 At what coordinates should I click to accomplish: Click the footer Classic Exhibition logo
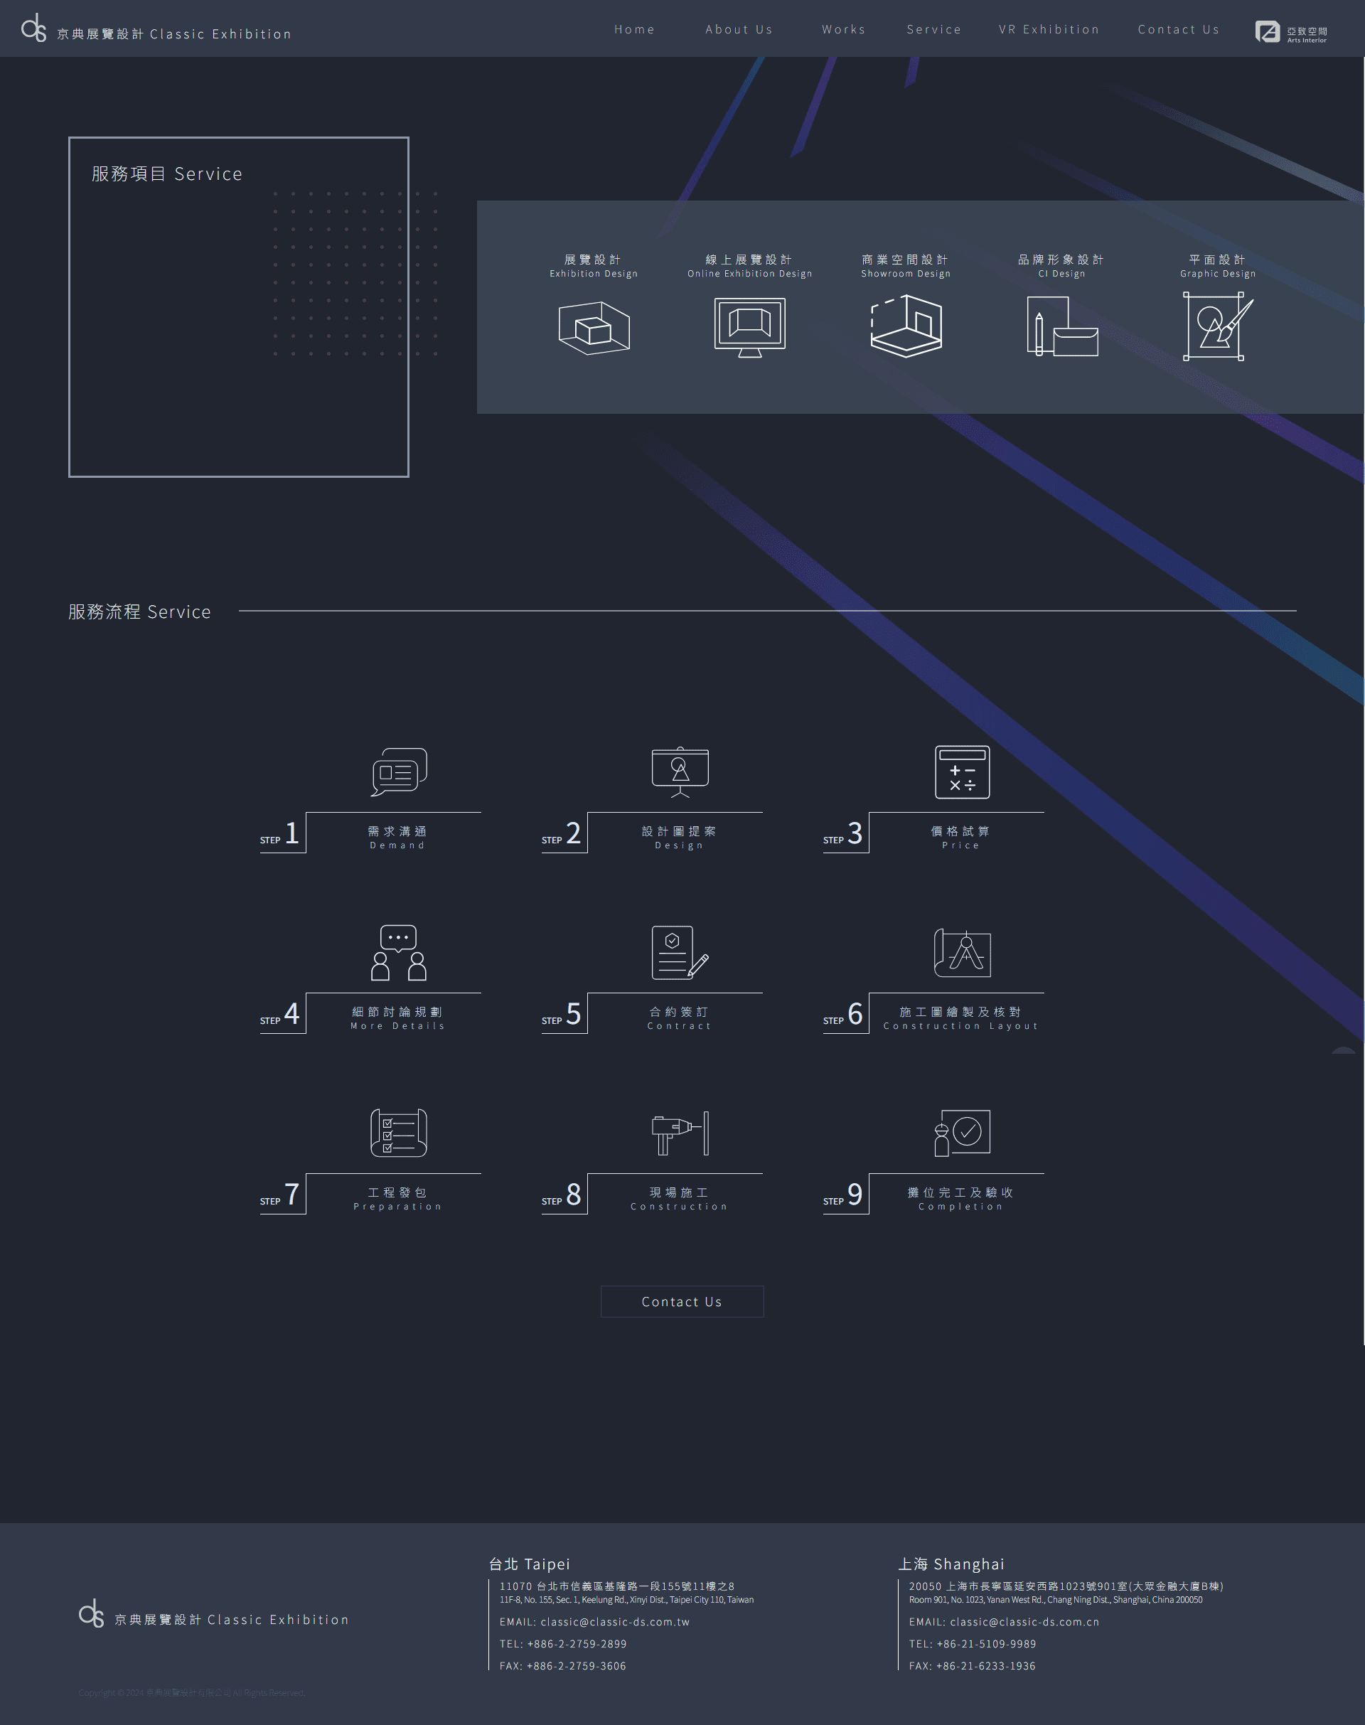[214, 1614]
